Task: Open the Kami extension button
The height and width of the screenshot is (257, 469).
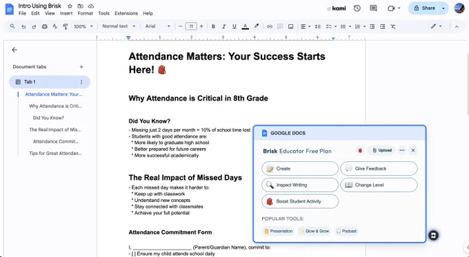Action: pyautogui.click(x=337, y=8)
